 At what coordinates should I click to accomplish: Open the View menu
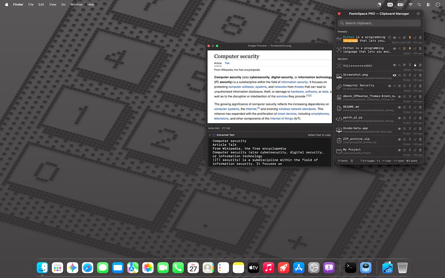[53, 4]
